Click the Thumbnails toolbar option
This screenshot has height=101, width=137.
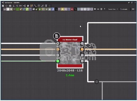[124, 9]
